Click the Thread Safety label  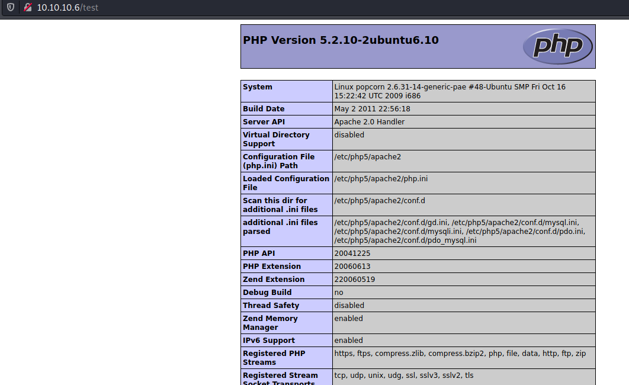[271, 306]
